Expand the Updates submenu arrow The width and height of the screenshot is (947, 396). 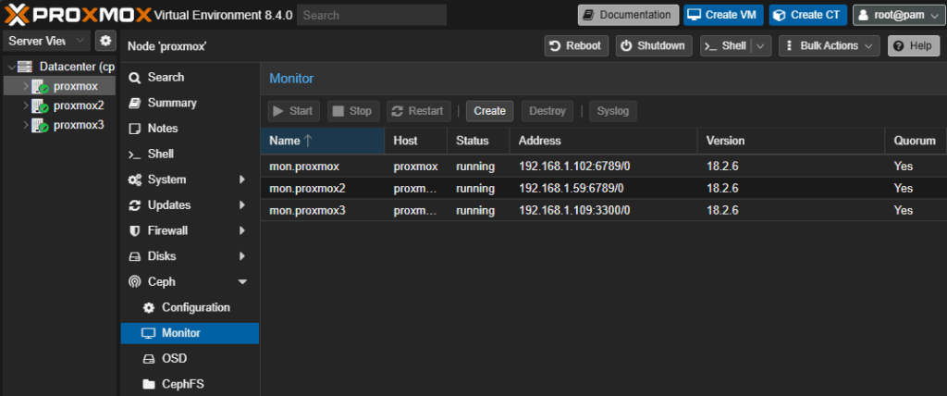pos(243,205)
